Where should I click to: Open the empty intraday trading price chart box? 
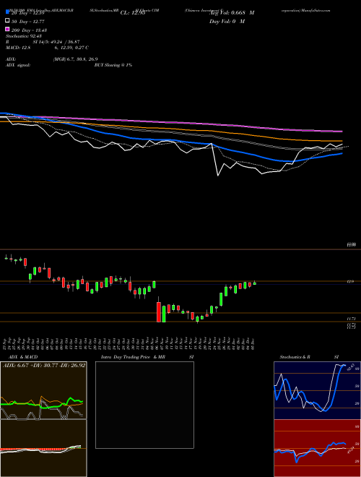click(144, 405)
